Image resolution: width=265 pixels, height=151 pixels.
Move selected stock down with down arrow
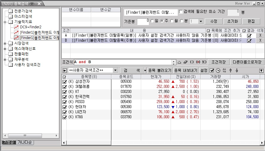click(x=237, y=71)
